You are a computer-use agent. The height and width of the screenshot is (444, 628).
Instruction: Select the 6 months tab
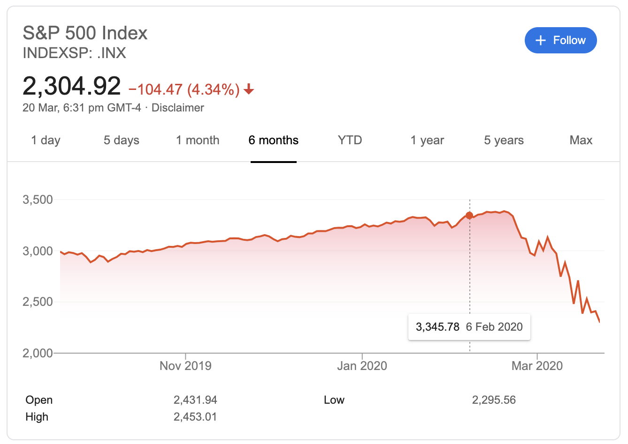pyautogui.click(x=273, y=140)
